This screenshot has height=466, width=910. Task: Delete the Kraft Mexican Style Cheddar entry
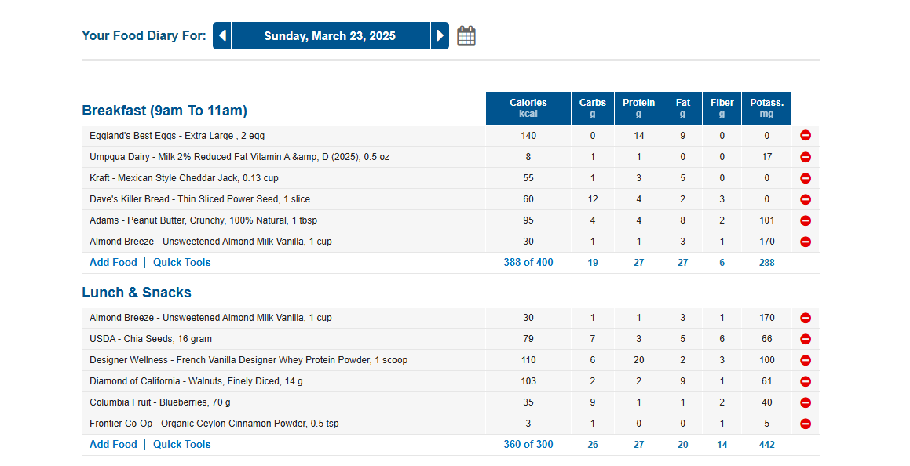[806, 178]
